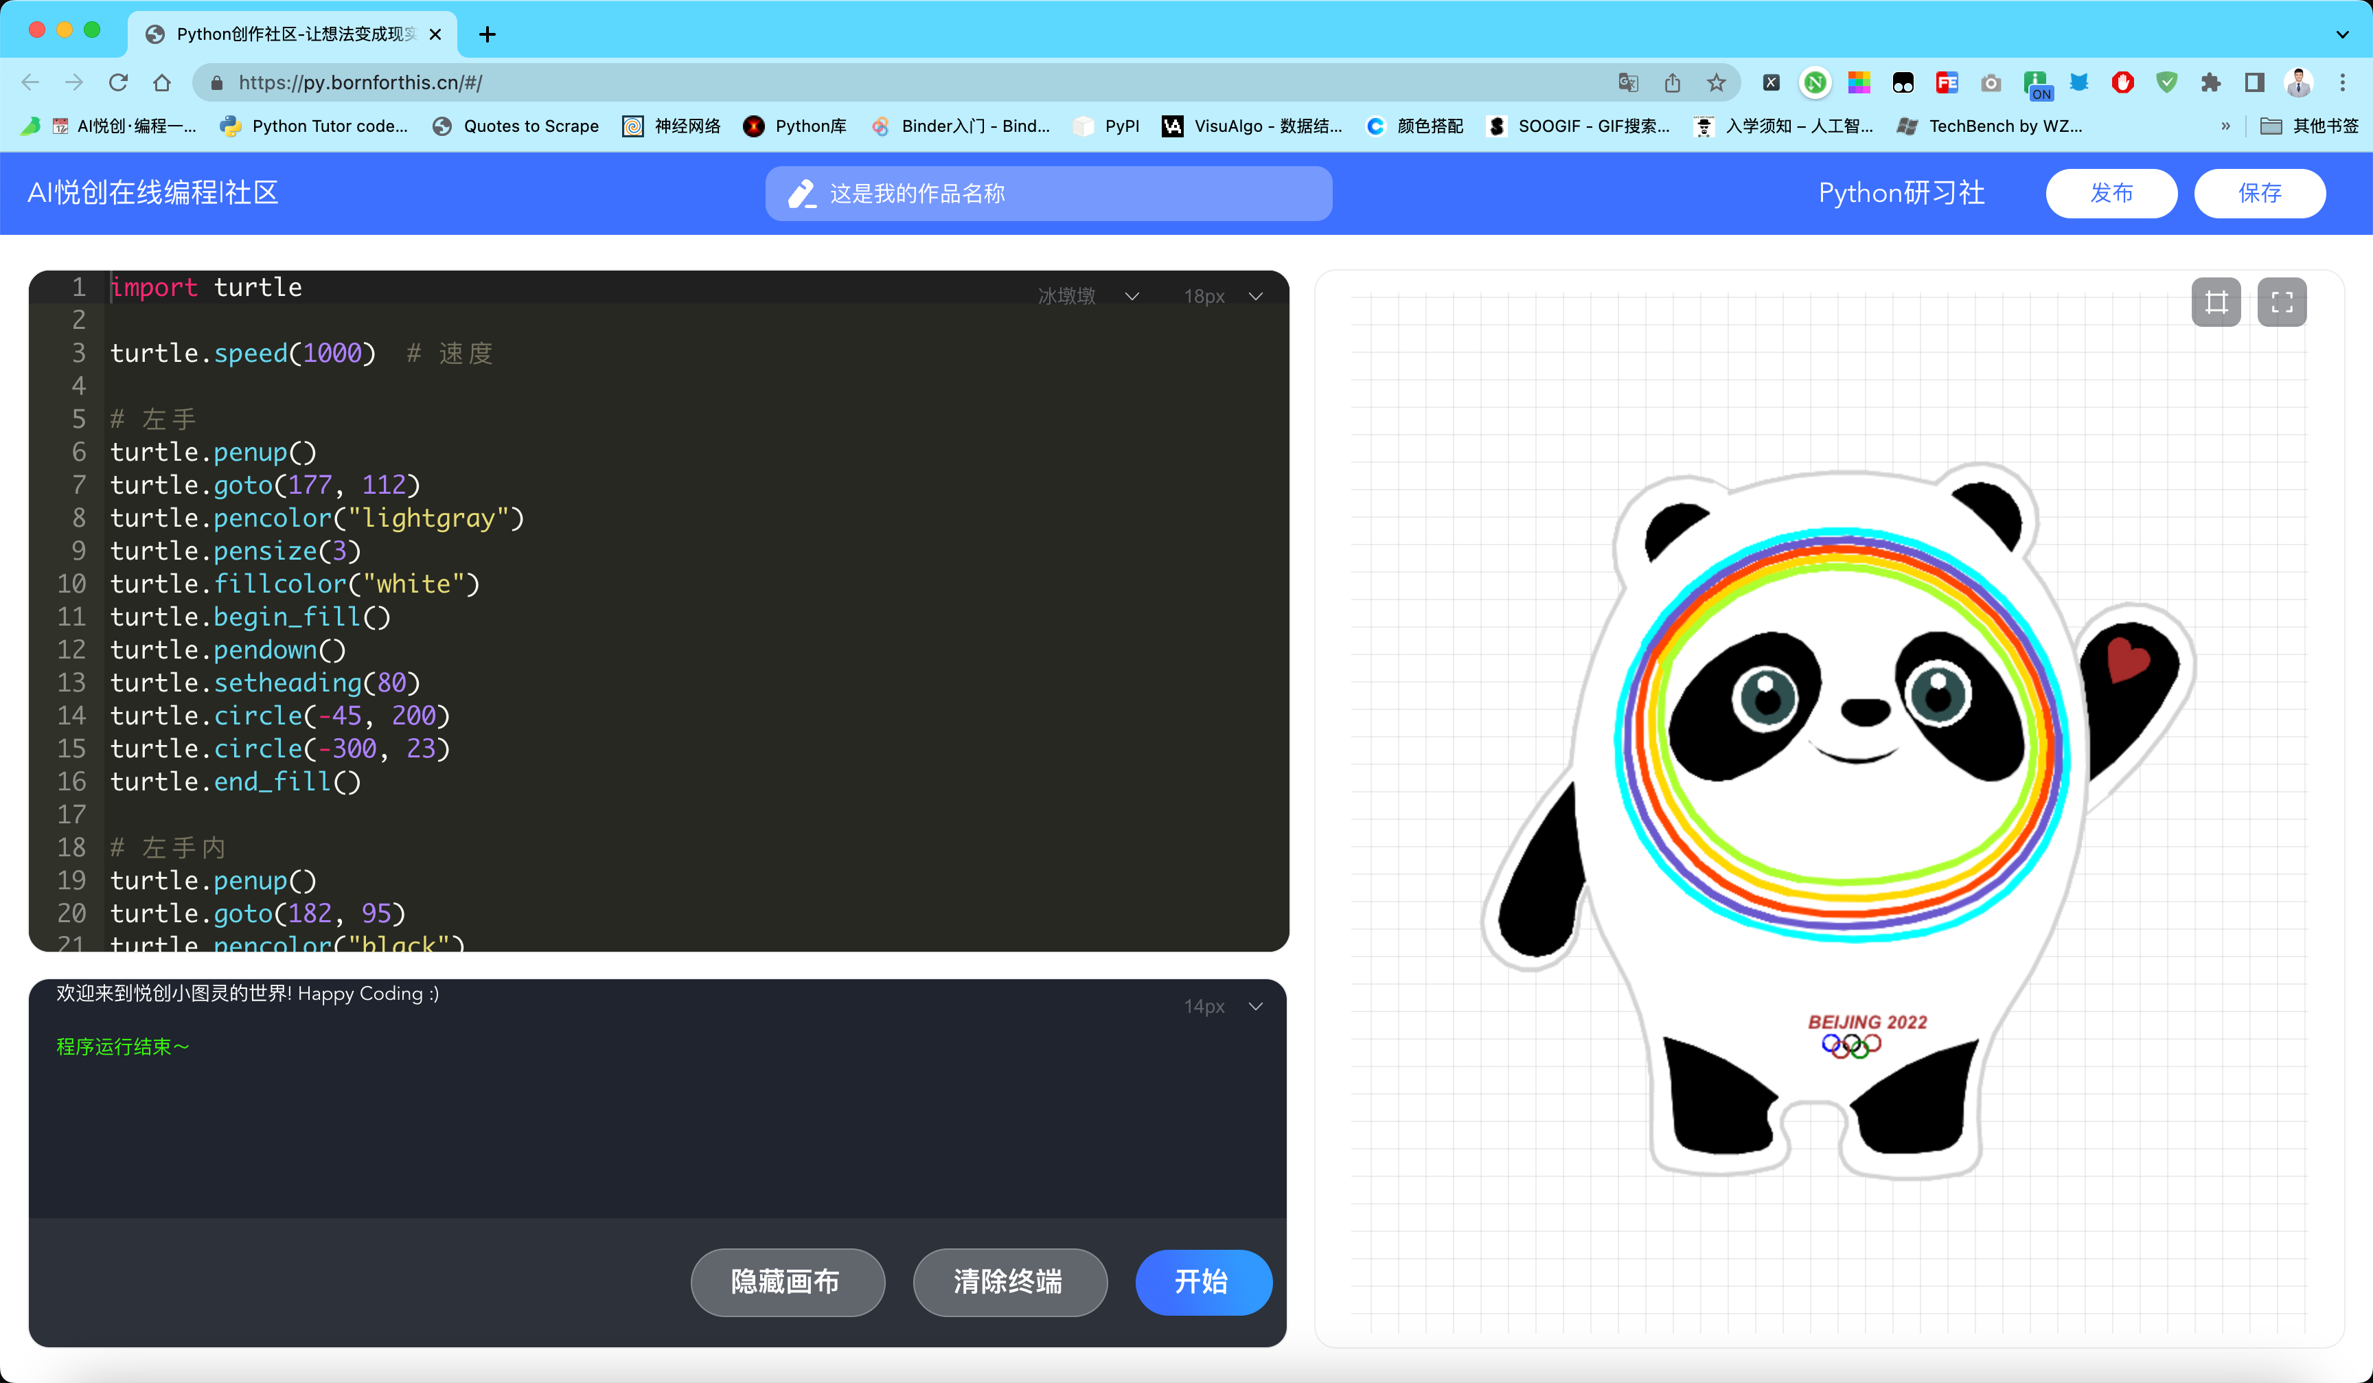2373x1383 pixels.
Task: Open the 神经网络 bookmark
Action: [x=672, y=126]
